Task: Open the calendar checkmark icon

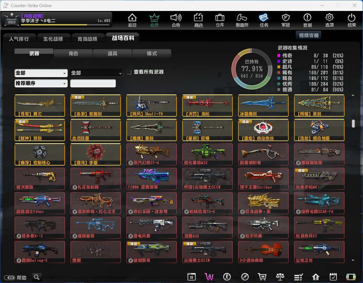Action: point(333,277)
